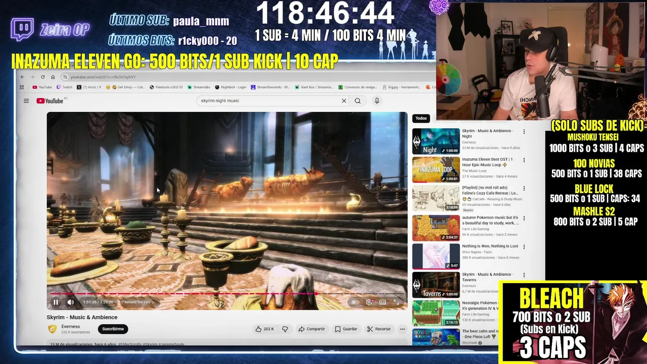647x364 pixels.
Task: Open the Everness channel avatar
Action: coord(52,329)
